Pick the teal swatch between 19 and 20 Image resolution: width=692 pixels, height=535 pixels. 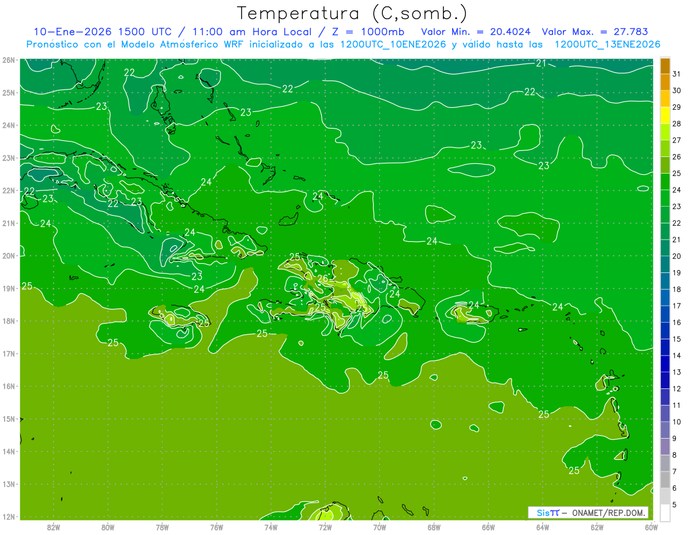665,264
